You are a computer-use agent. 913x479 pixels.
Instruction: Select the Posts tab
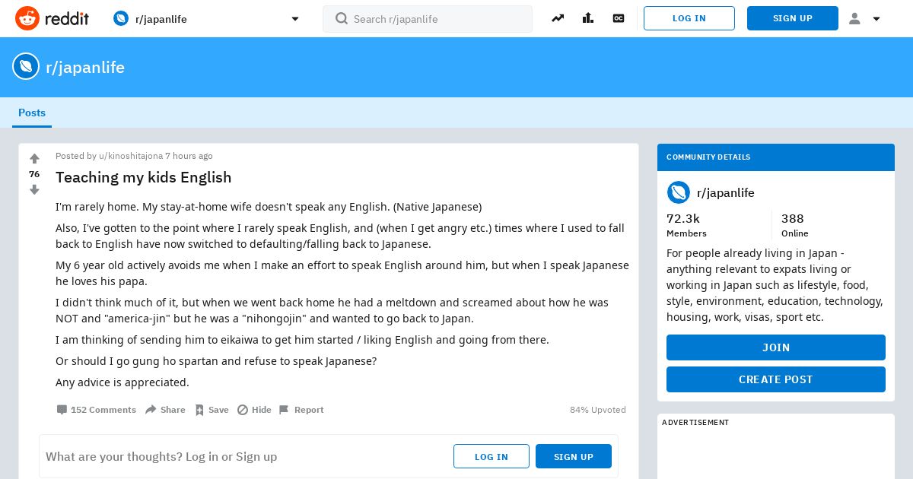pyautogui.click(x=32, y=113)
